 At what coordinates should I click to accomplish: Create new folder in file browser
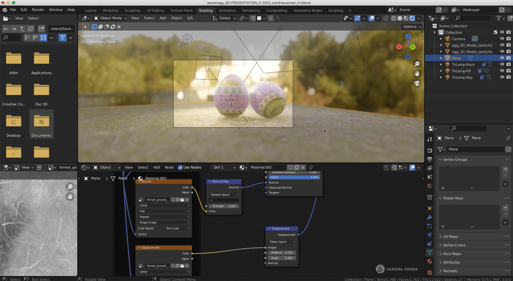pyautogui.click(x=41, y=29)
